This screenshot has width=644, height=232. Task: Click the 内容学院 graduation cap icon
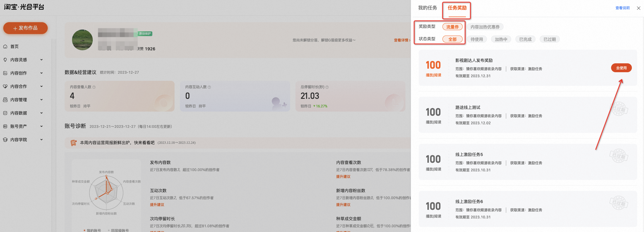coord(5,140)
